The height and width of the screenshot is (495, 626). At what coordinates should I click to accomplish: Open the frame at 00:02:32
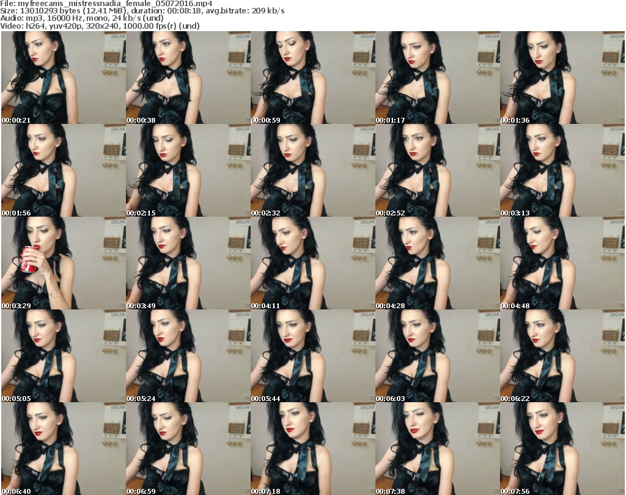coord(313,170)
